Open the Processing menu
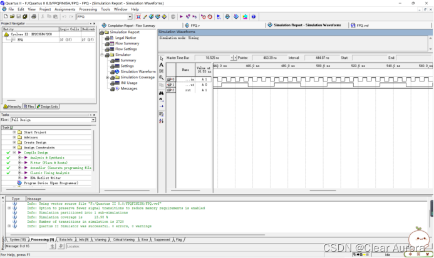This screenshot has height=258, width=434. tap(88, 9)
